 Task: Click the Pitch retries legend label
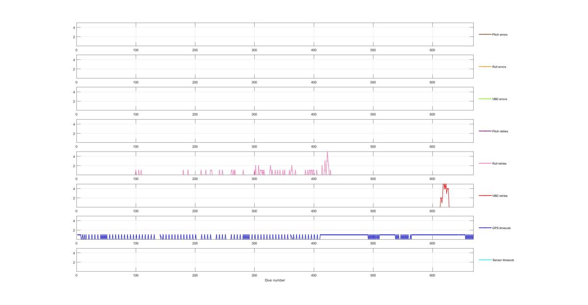(x=500, y=131)
